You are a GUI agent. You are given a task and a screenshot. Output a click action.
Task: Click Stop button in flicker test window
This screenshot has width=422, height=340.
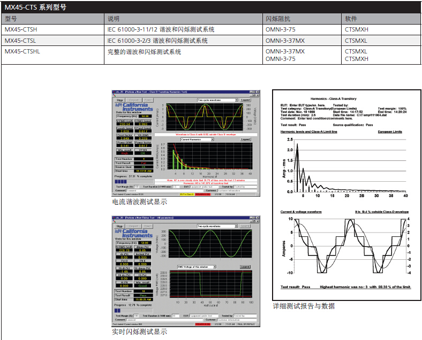pyautogui.click(x=120, y=227)
